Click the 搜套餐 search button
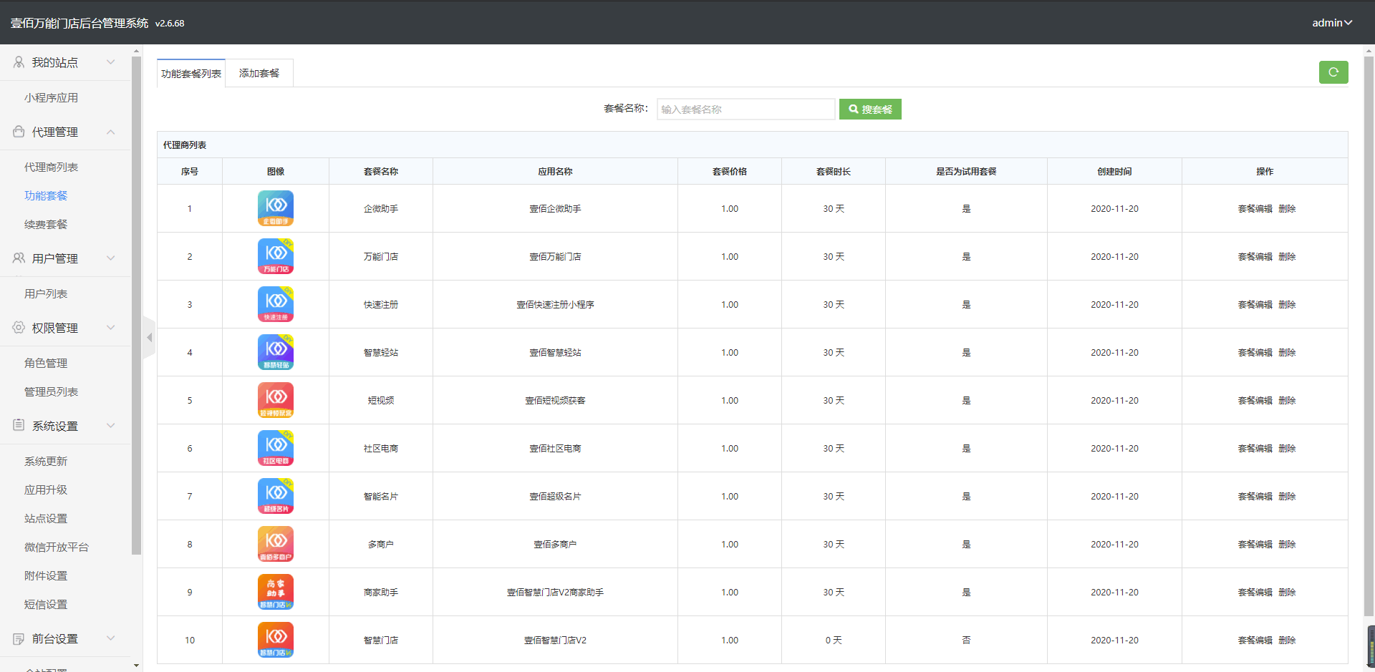1375x672 pixels. pos(870,109)
